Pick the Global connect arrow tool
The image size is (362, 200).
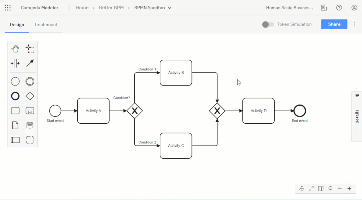pyautogui.click(x=30, y=64)
